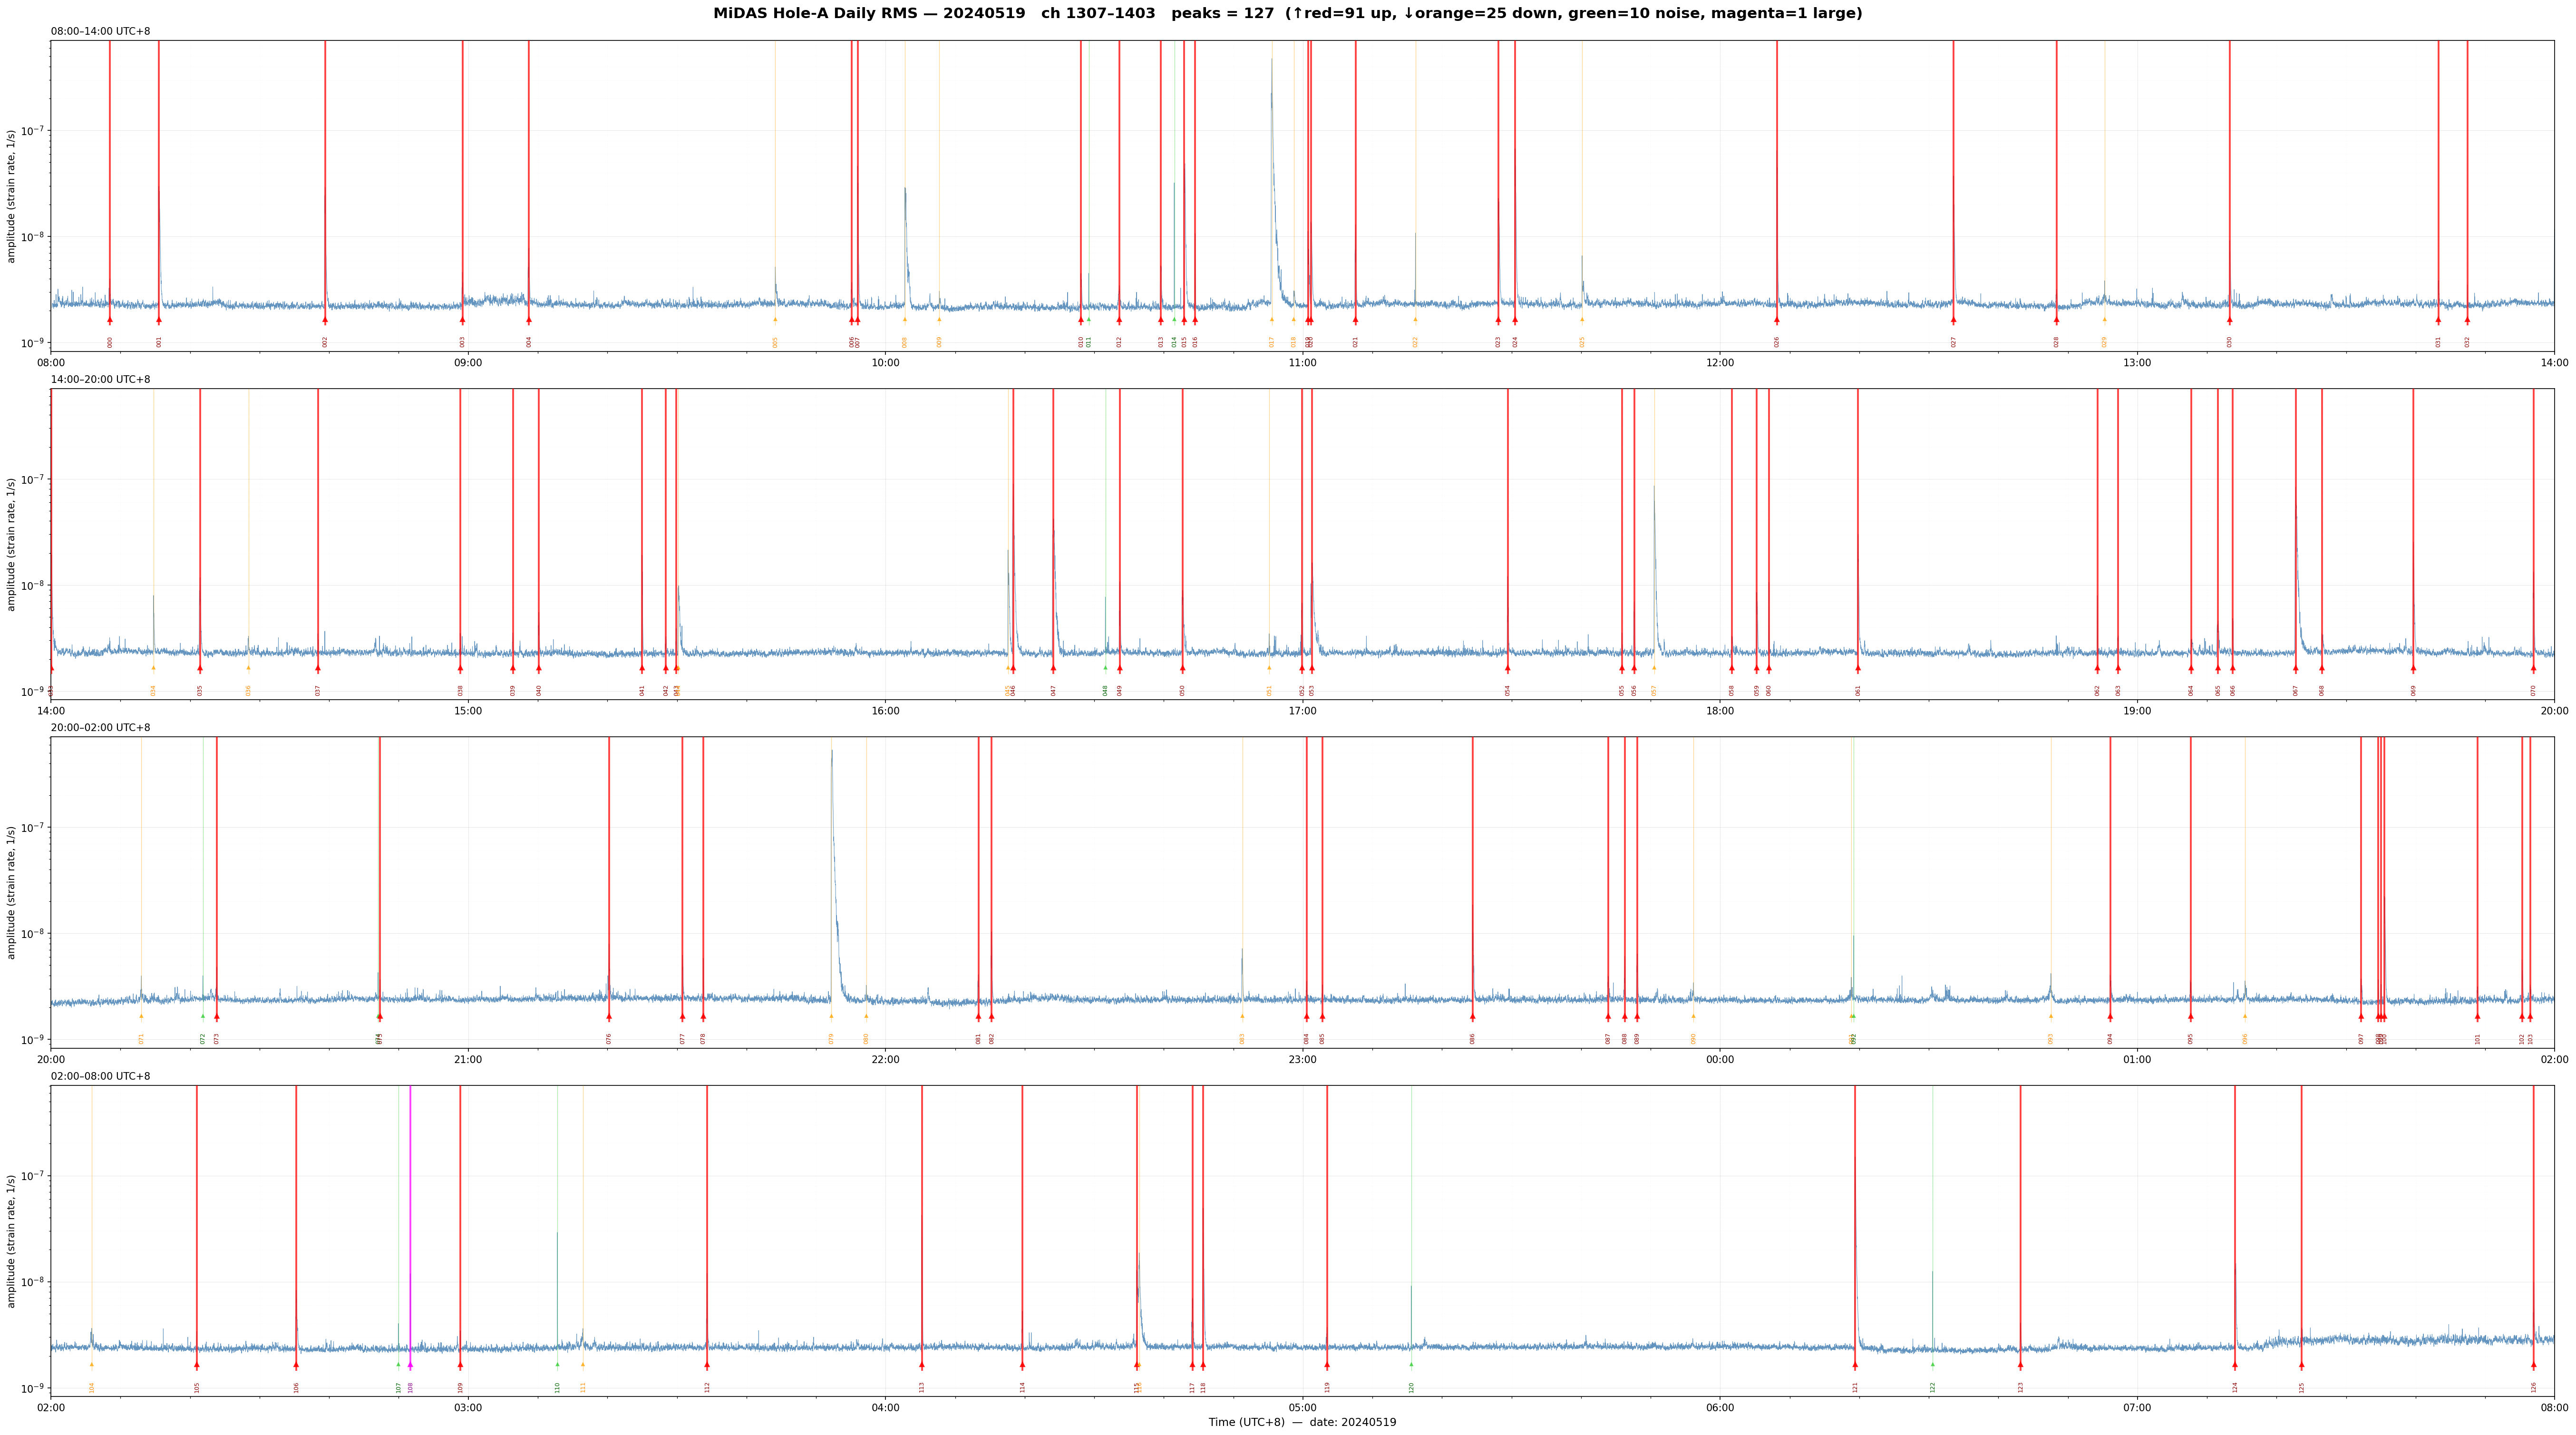This screenshot has width=2576, height=1435.
Task: Select the green noise label 110
Action: click(558, 1387)
